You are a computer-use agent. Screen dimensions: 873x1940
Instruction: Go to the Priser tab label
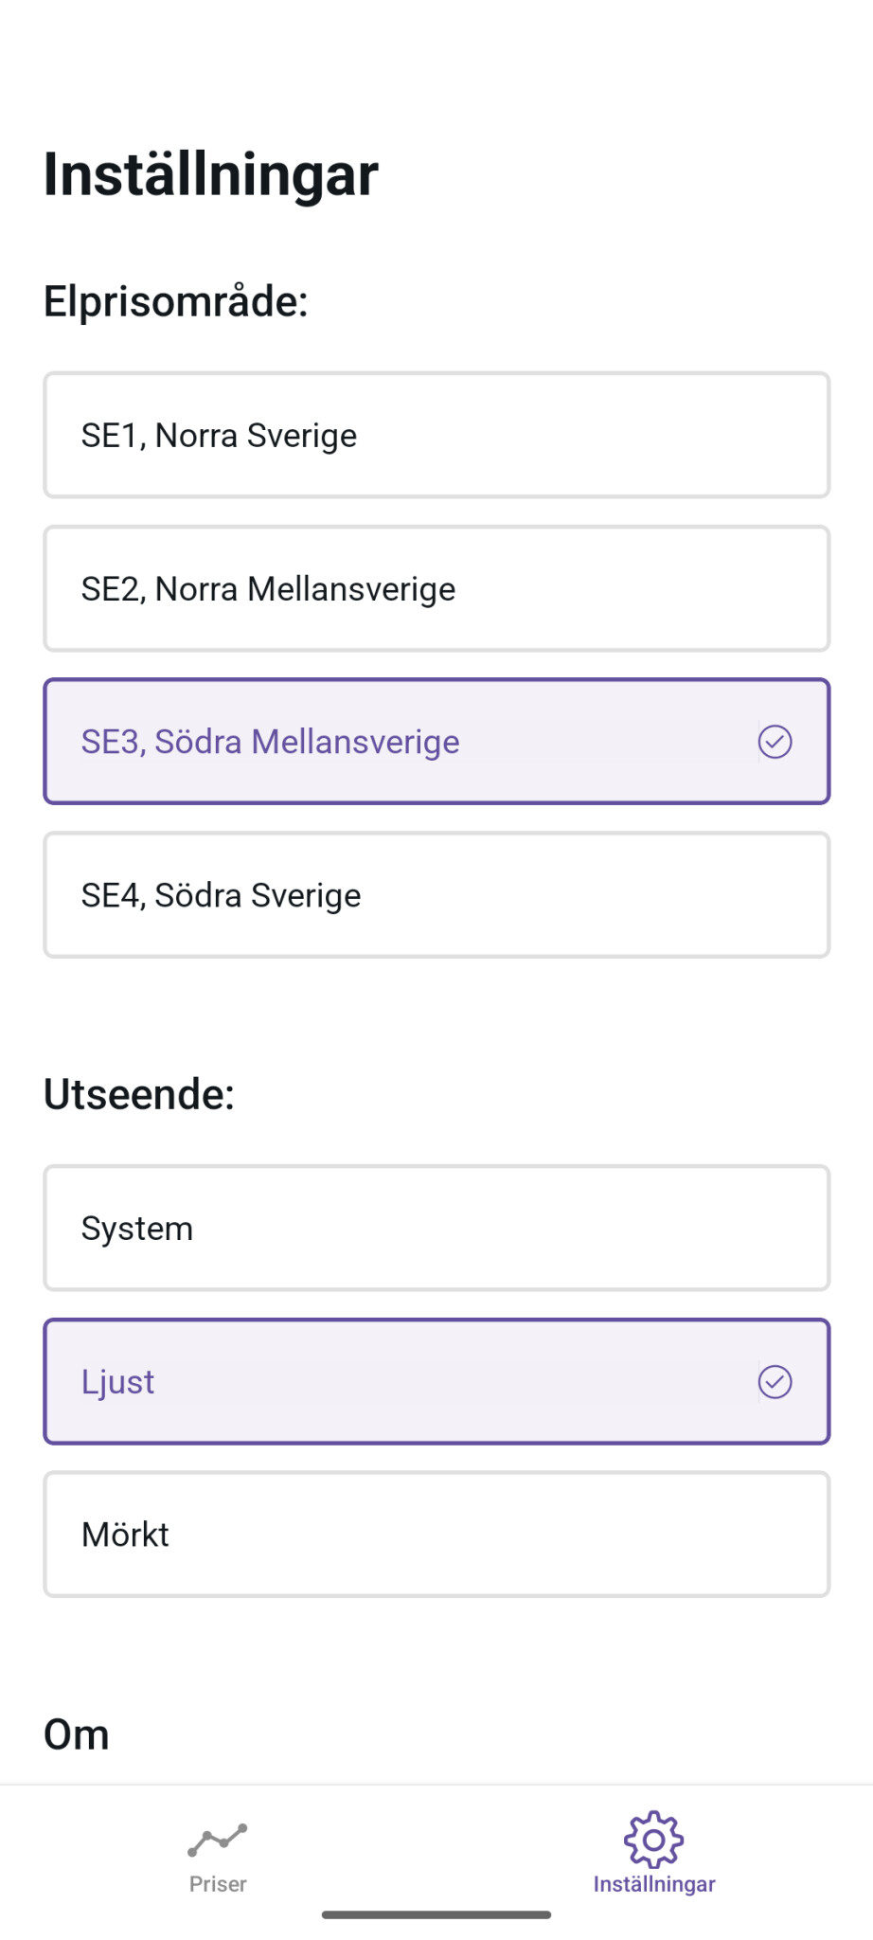tap(218, 1884)
